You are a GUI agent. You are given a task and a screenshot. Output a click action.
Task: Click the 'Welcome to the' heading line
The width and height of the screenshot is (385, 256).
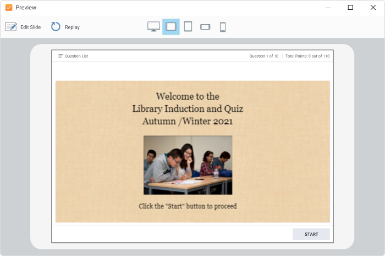click(x=188, y=96)
